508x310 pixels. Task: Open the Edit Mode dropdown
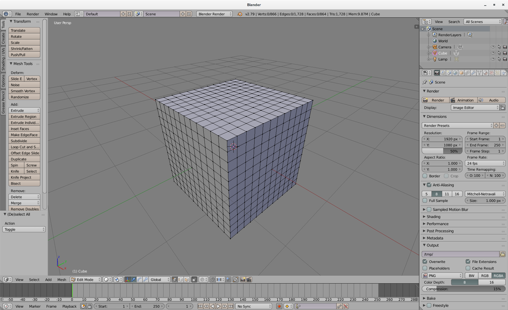tap(86, 280)
